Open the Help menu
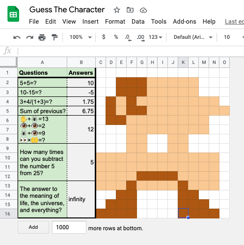 tap(209, 22)
